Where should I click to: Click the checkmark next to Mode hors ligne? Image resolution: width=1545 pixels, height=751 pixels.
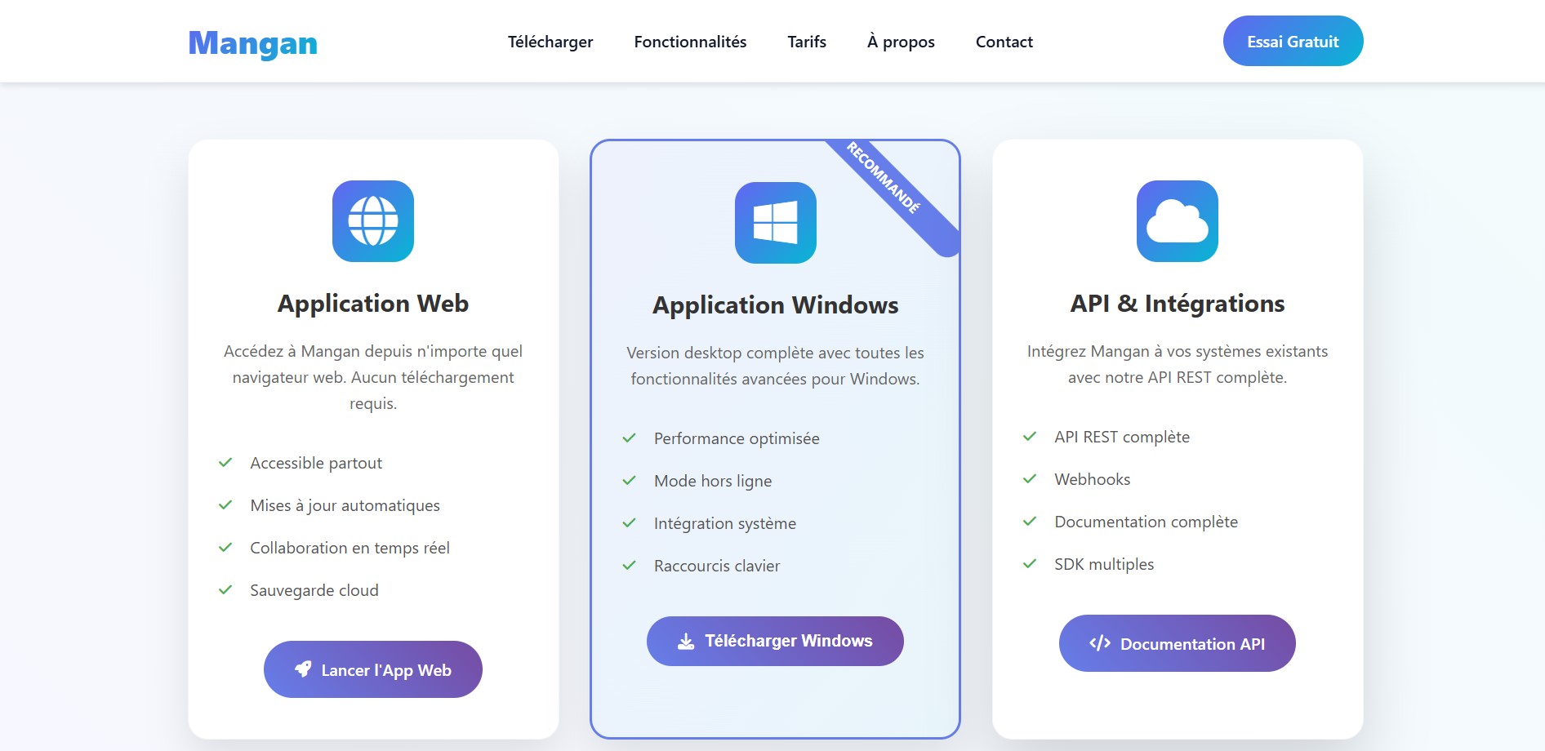point(629,481)
